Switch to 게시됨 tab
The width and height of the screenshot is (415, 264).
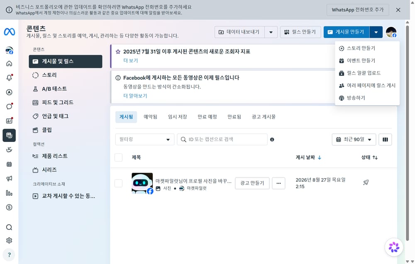point(126,117)
